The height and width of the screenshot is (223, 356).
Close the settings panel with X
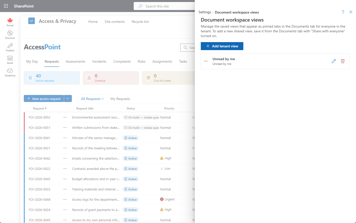351,12
